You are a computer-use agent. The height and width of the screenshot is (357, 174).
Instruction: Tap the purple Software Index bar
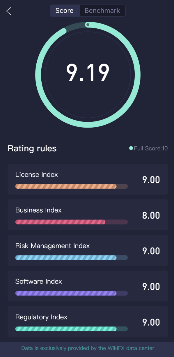point(71,293)
